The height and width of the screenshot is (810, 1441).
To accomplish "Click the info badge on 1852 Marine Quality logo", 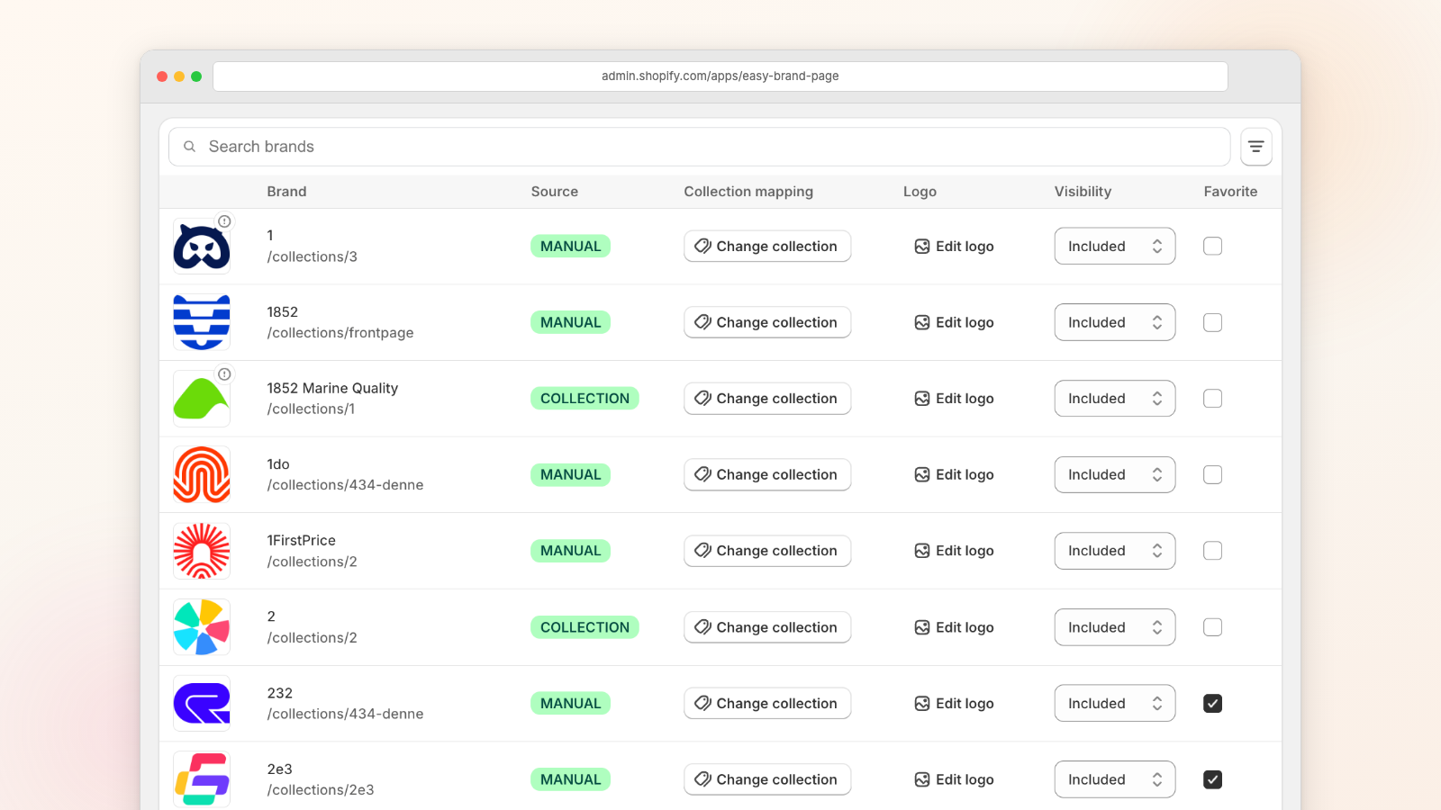I will click(x=224, y=374).
